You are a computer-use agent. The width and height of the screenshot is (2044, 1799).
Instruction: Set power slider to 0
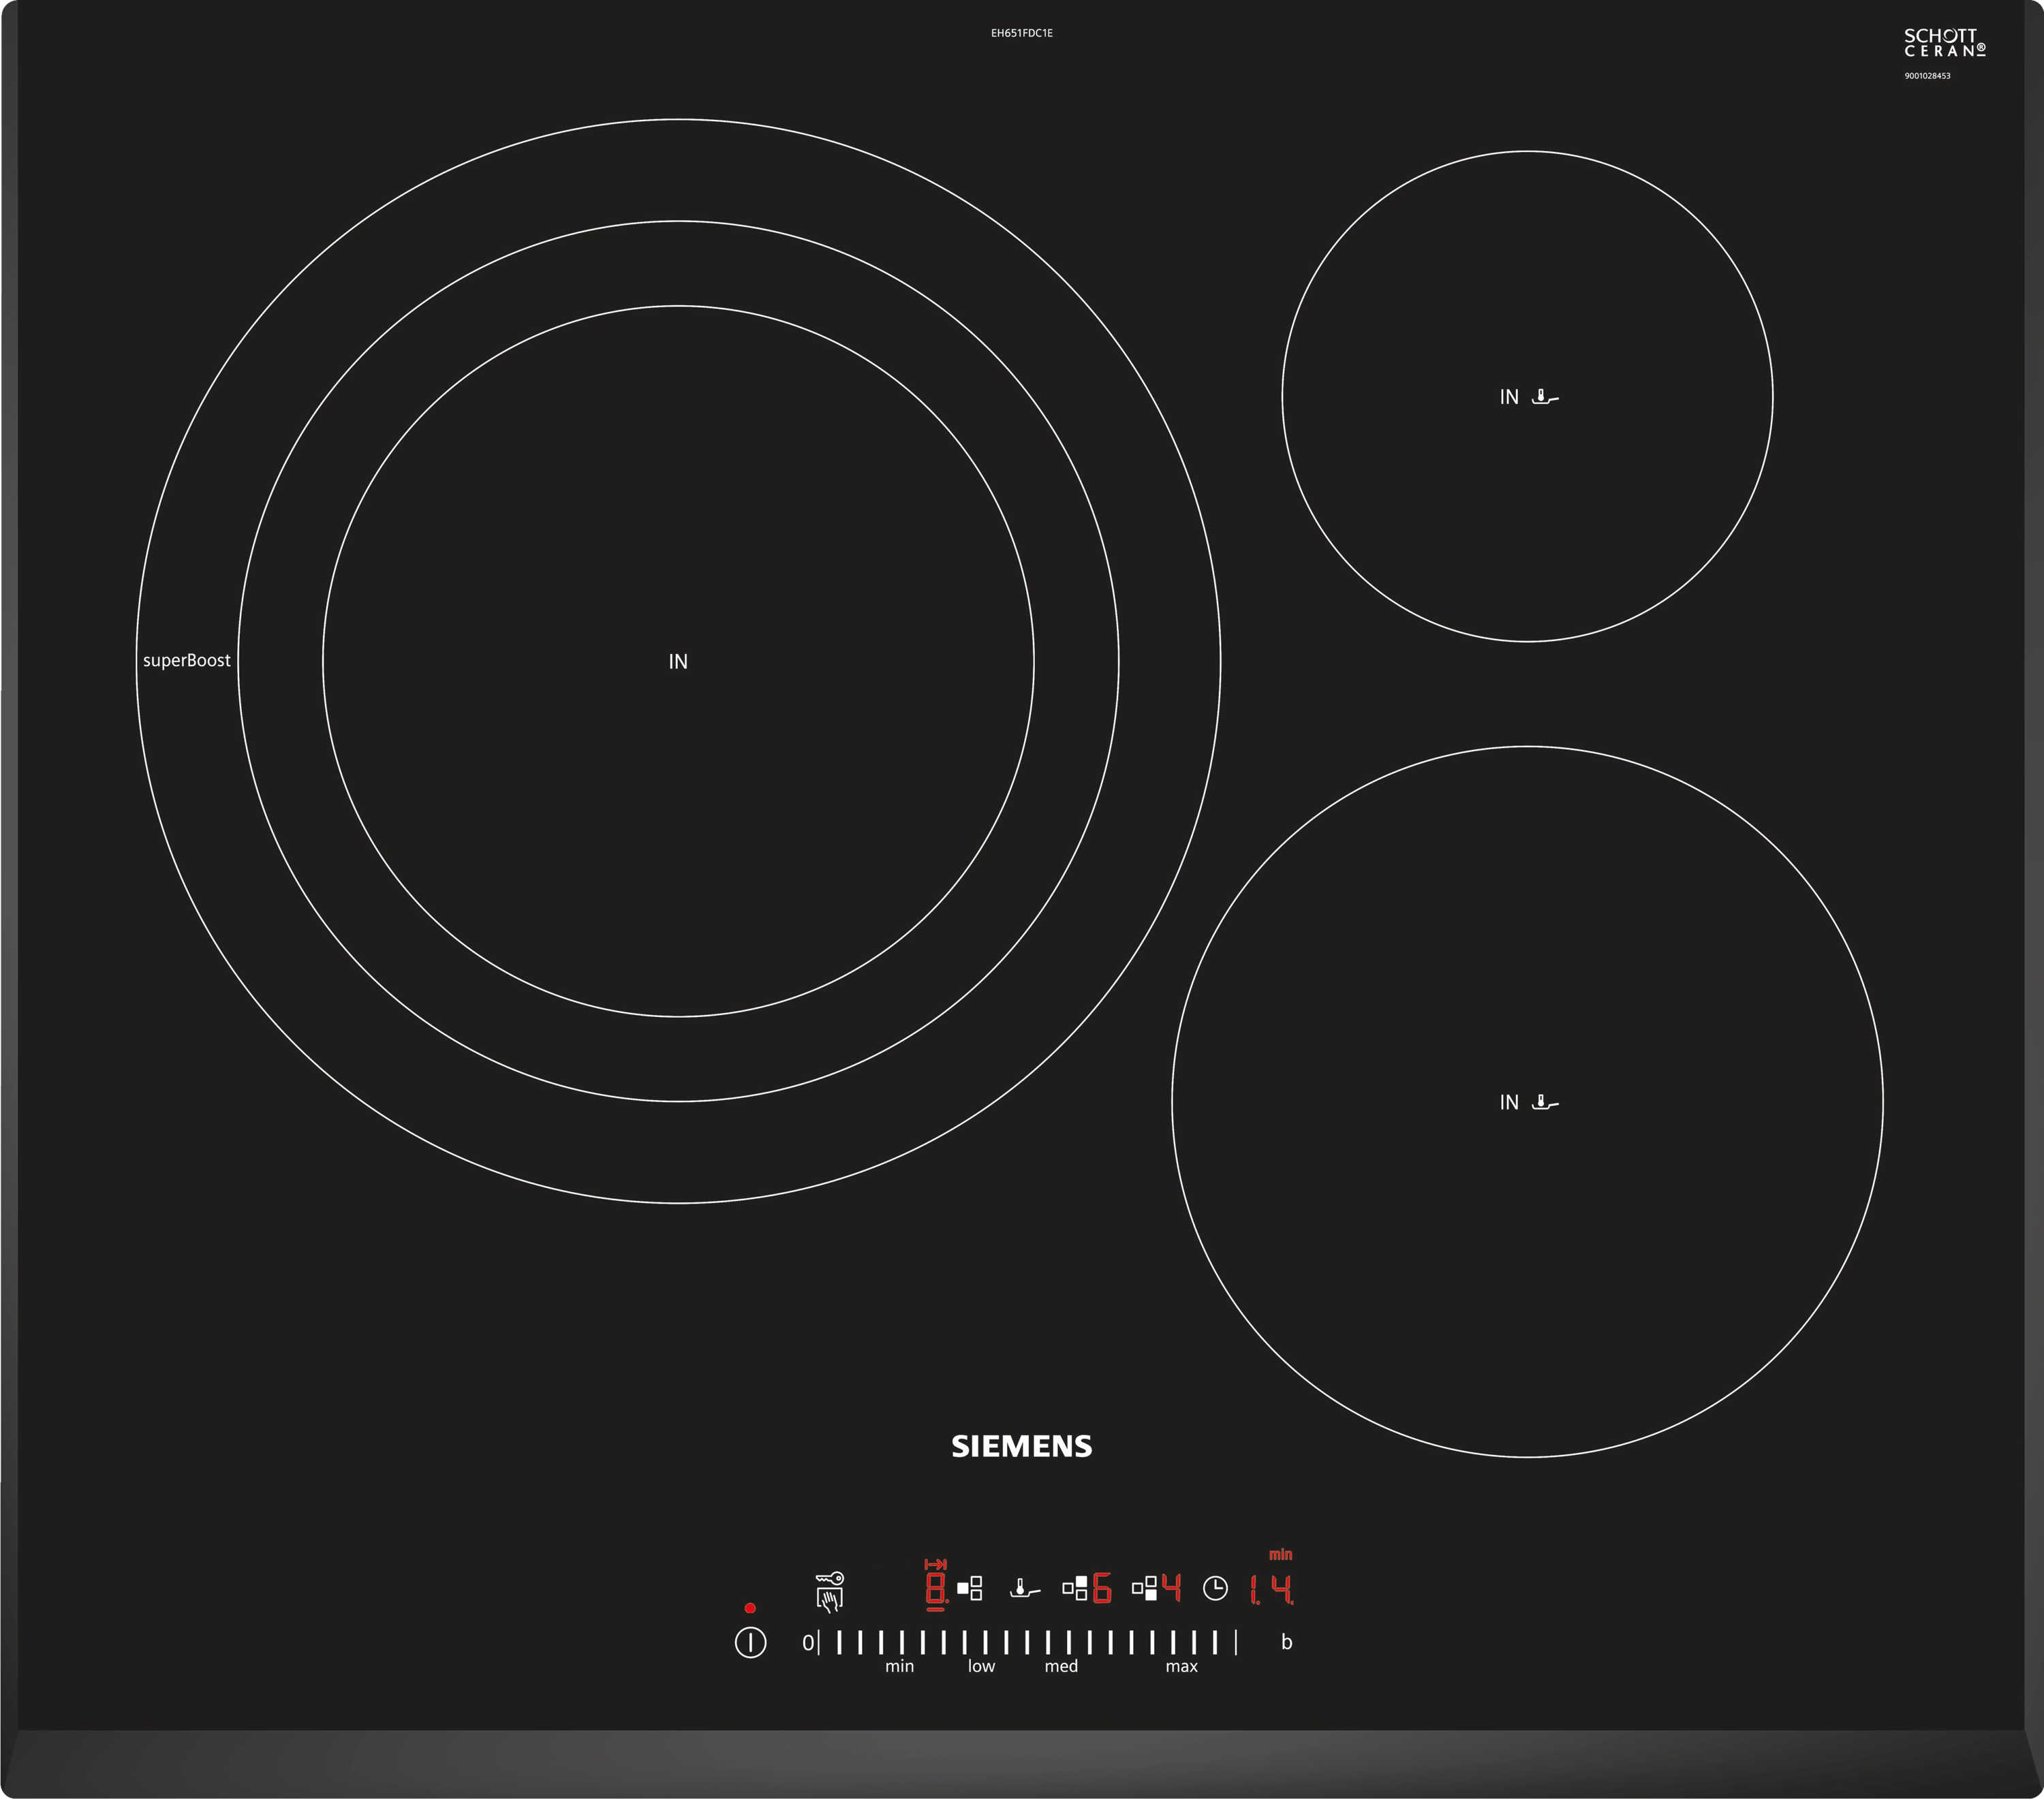[808, 1642]
